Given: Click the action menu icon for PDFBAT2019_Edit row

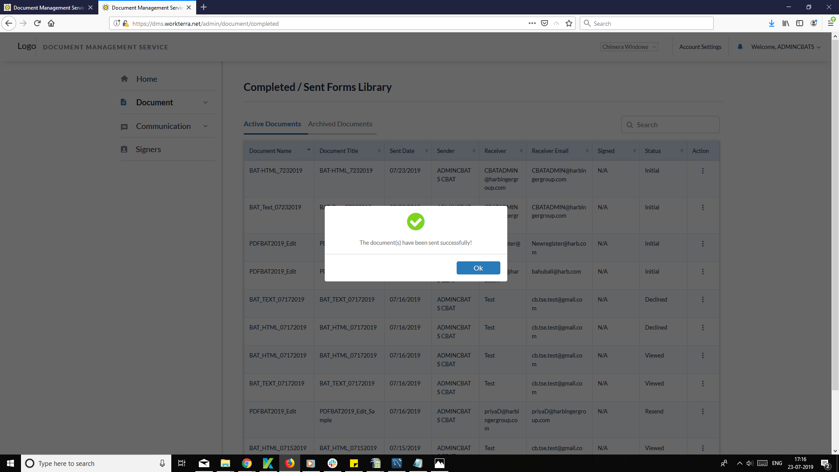Looking at the screenshot, I should 703,243.
